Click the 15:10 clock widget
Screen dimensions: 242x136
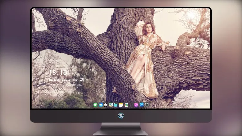58,73
